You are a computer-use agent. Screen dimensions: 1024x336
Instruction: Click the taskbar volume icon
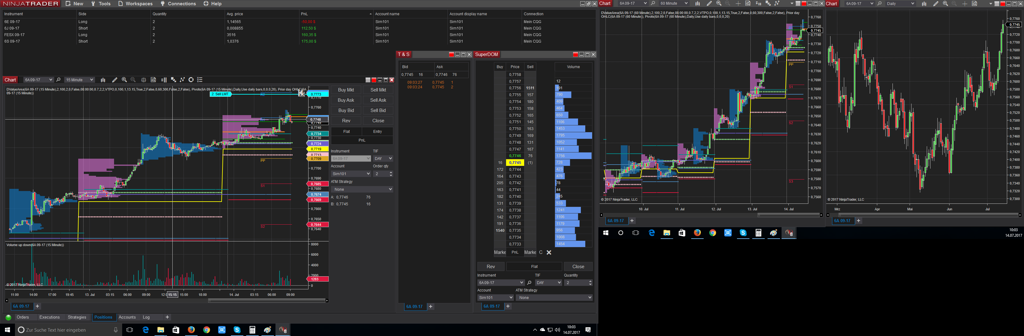[557, 330]
